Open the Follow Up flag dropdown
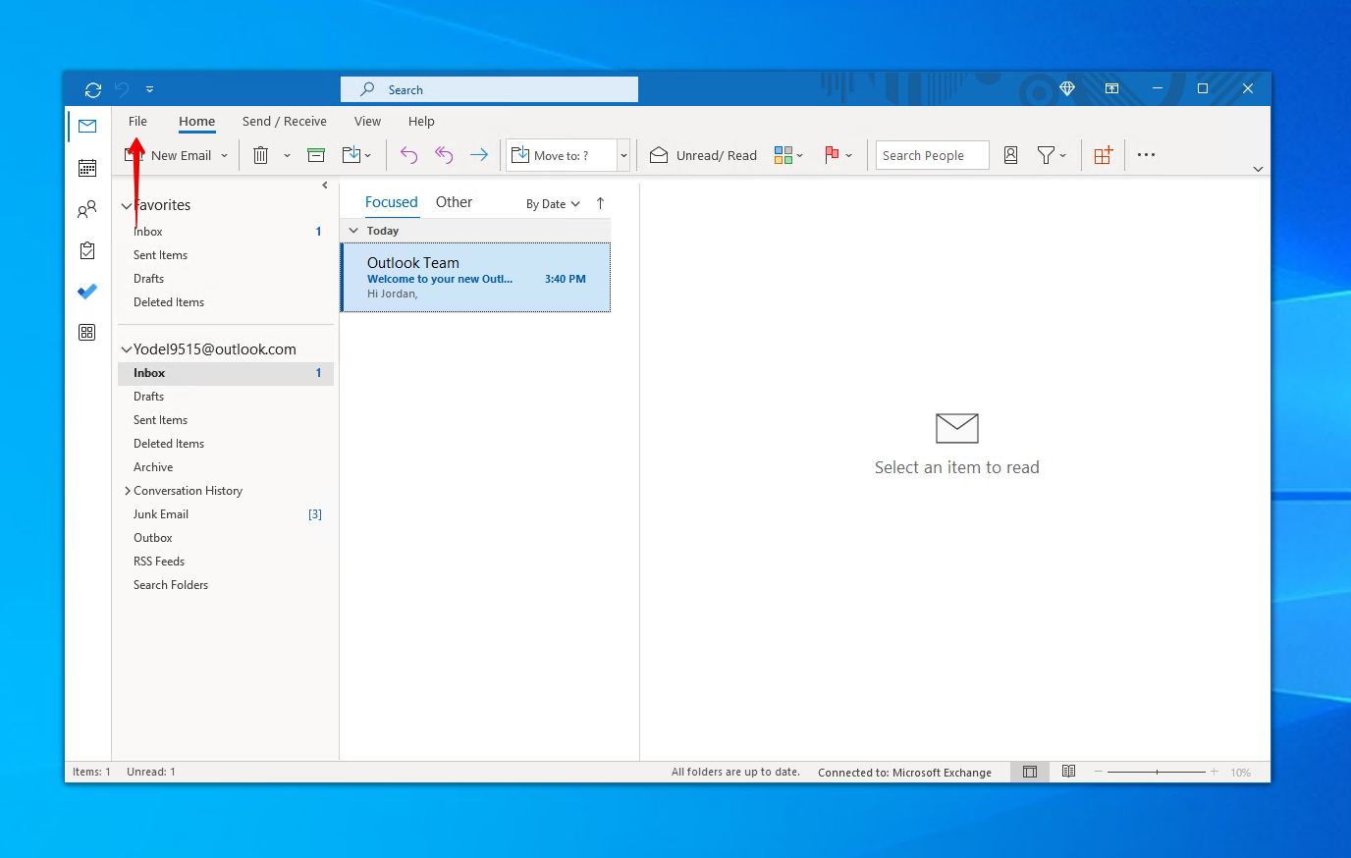 tap(838, 155)
